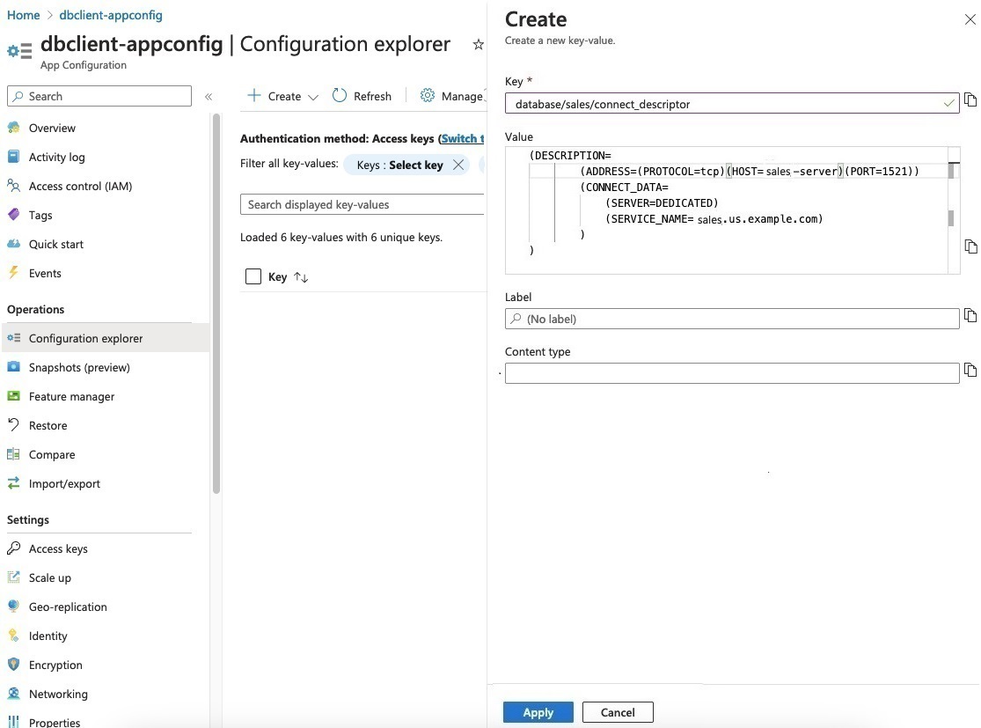Click the Switch authentication link
Viewport: 981px width, 728px height.
pos(463,138)
